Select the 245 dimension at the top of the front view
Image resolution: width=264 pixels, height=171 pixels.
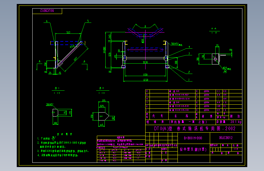(x=110, y=36)
